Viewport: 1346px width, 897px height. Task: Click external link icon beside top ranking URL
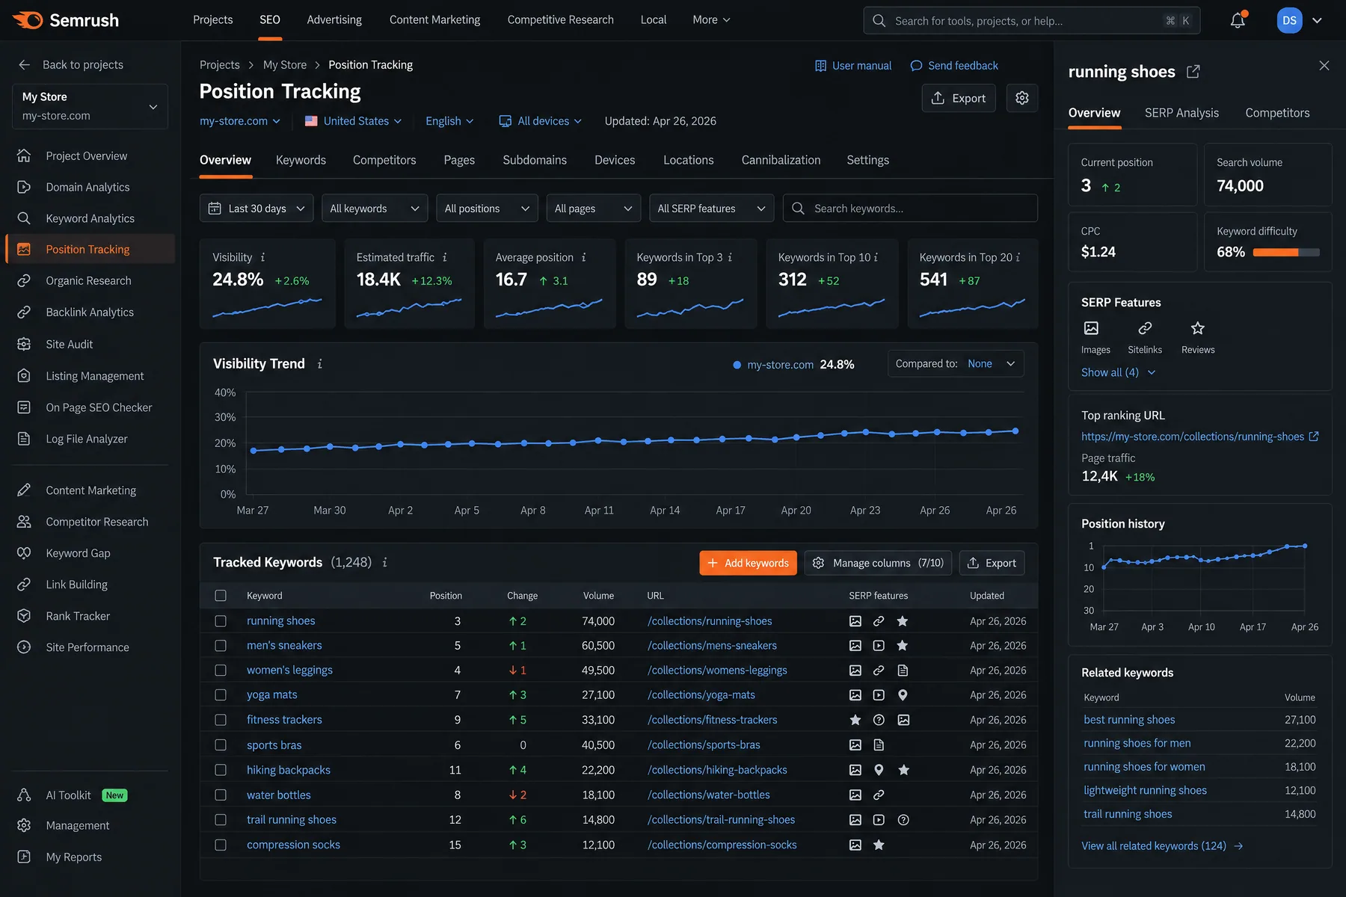coord(1314,437)
